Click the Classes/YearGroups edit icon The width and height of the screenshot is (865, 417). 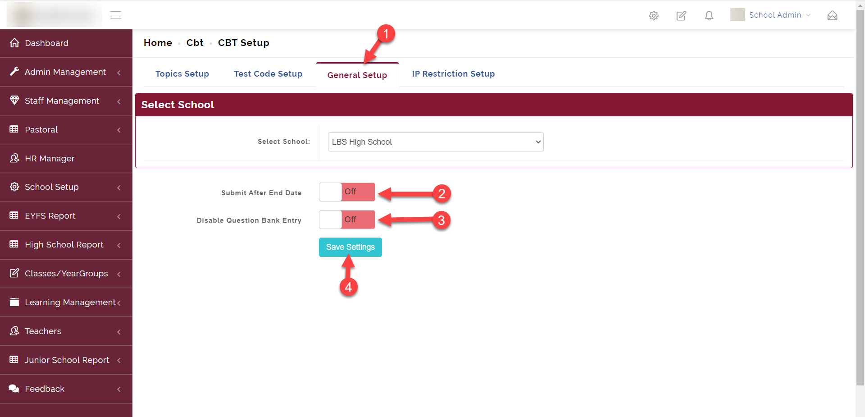pos(14,273)
